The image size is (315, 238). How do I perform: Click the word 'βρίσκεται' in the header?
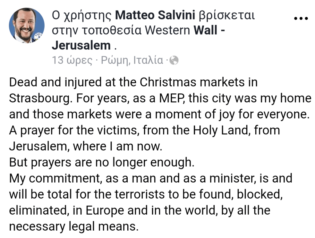[227, 15]
